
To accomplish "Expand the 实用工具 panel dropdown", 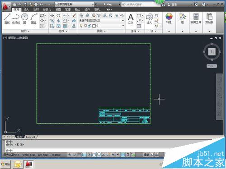I will [196, 32].
